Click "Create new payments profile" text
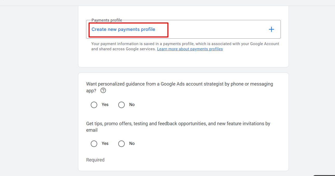Viewport: 335px width, 176px height. (x=123, y=29)
